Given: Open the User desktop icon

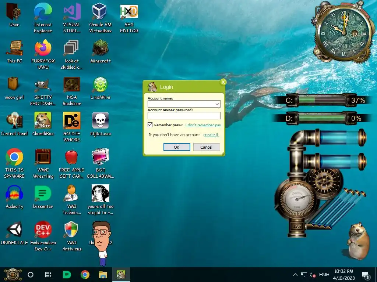Looking at the screenshot, I should (14, 11).
